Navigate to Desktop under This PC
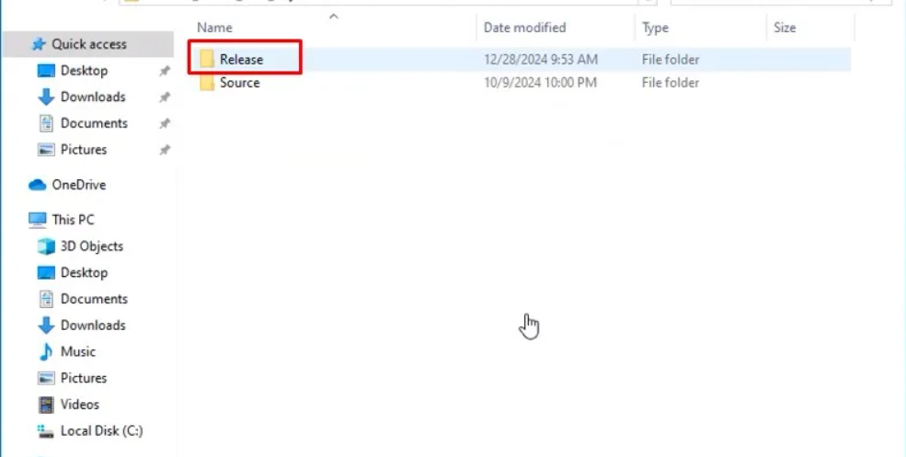The width and height of the screenshot is (906, 457). [x=84, y=273]
